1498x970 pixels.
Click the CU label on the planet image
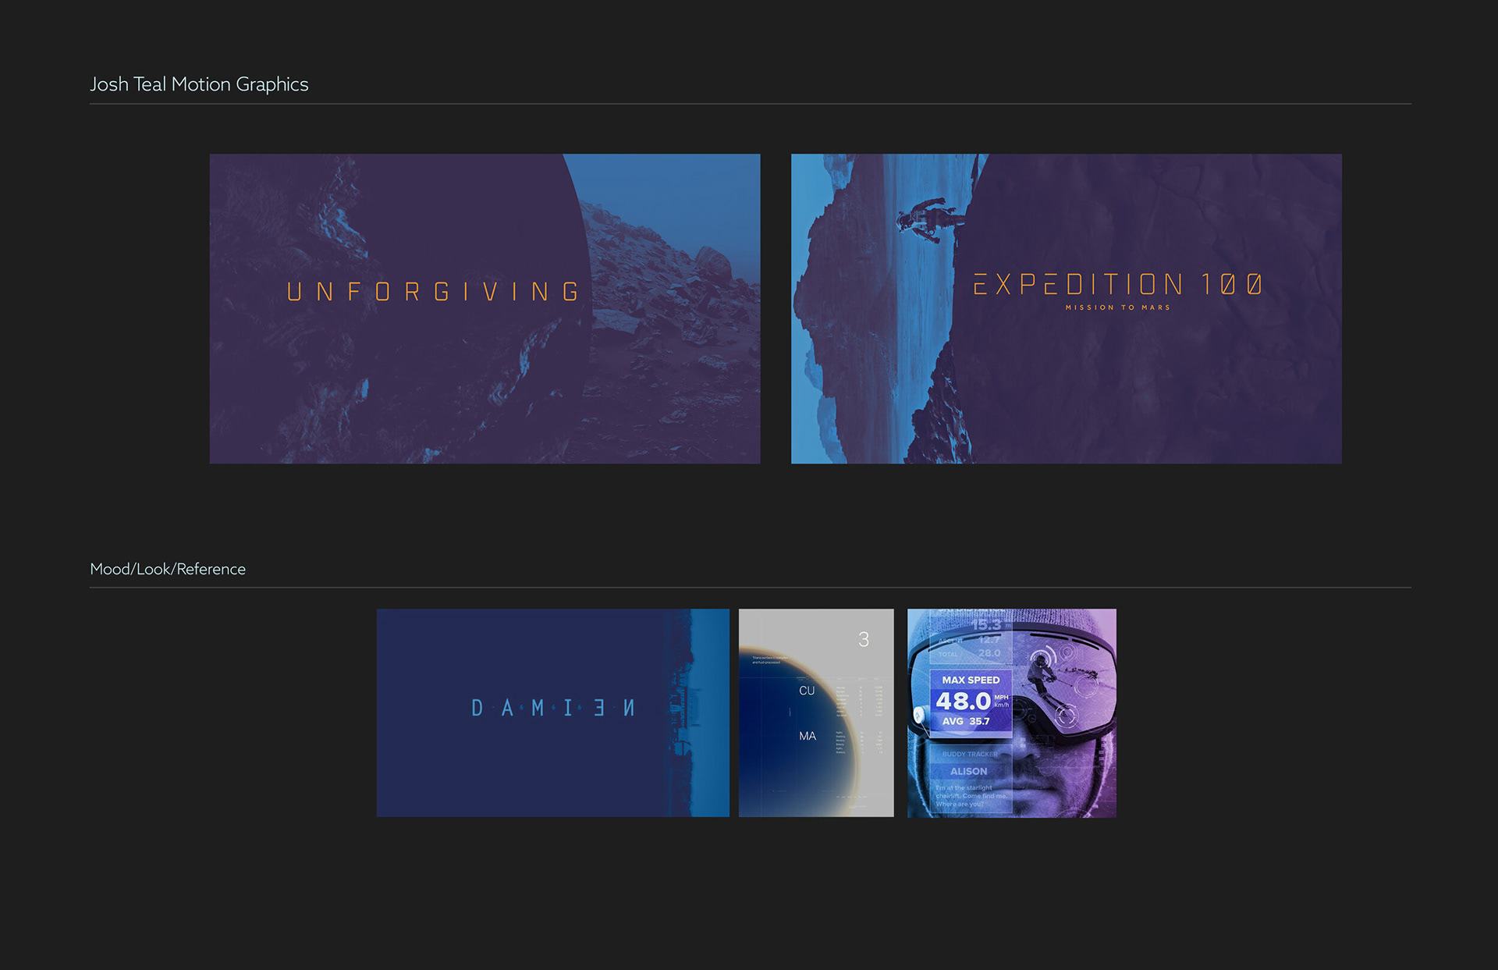[x=806, y=691]
